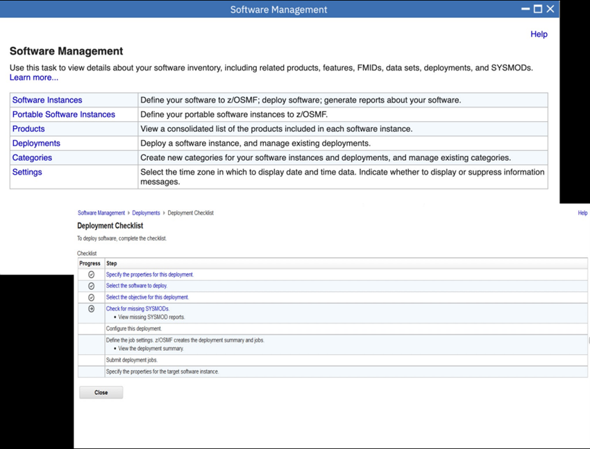Click description 'View a consolidated list of the products'
This screenshot has width=590, height=449.
click(276, 128)
